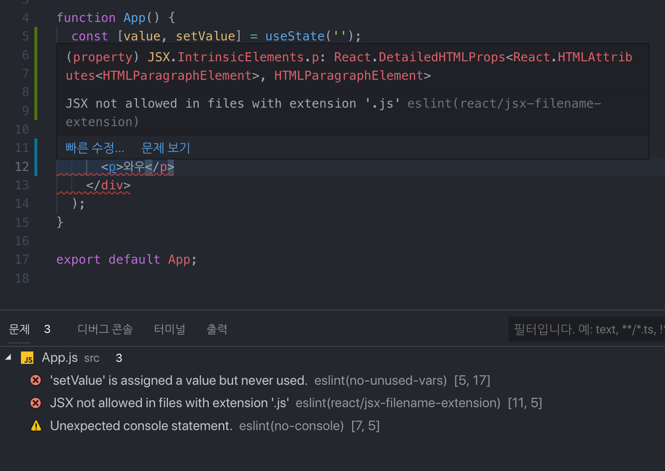The image size is (665, 471).
Task: Click the useState call on line 5
Action: (295, 36)
